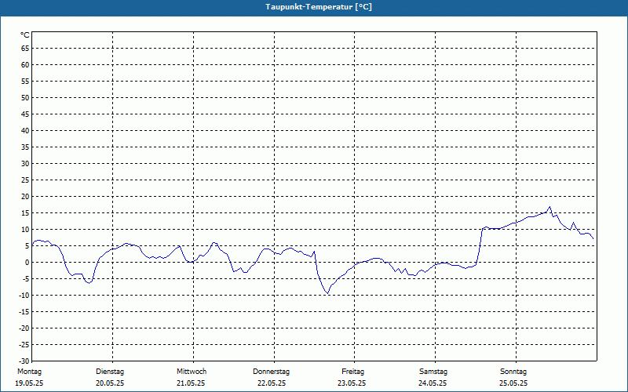
Task: Click the 25 y-axis value
Action: tap(25, 180)
